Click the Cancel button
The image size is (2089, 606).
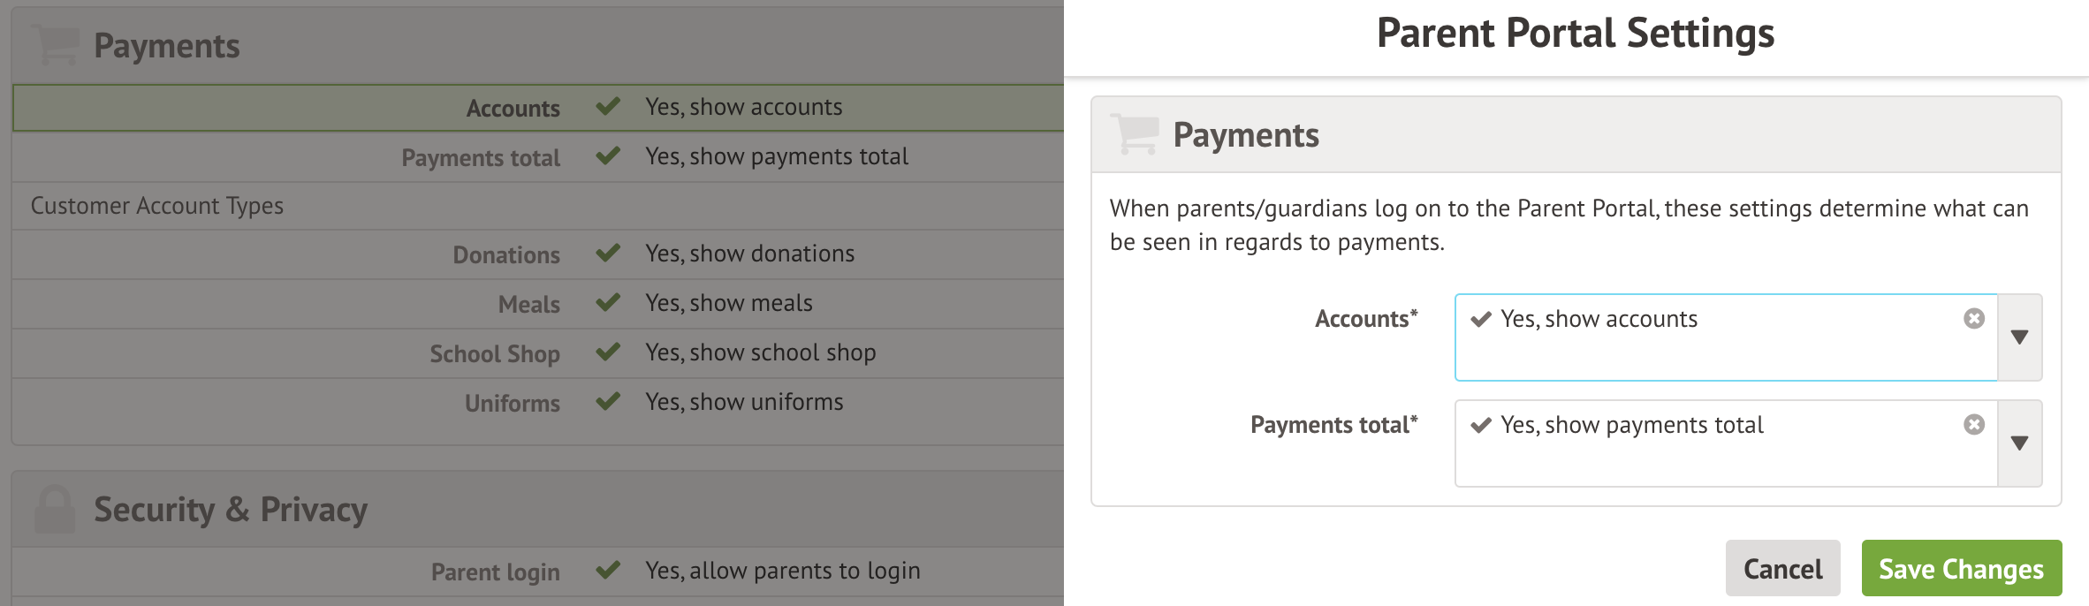[x=1782, y=568]
